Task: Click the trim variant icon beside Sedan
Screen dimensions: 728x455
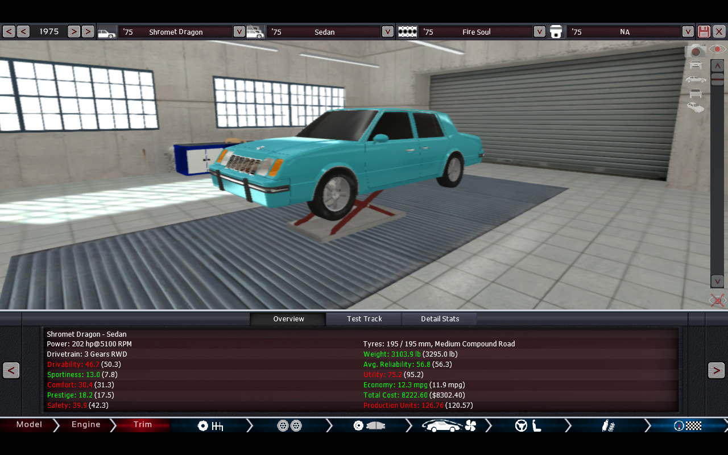Action: (255, 32)
